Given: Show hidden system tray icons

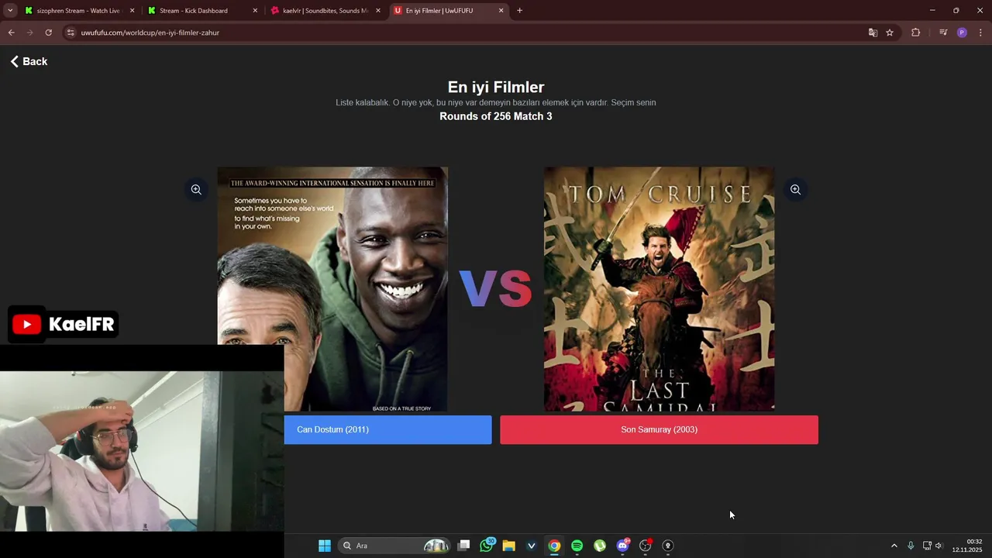Looking at the screenshot, I should point(894,546).
